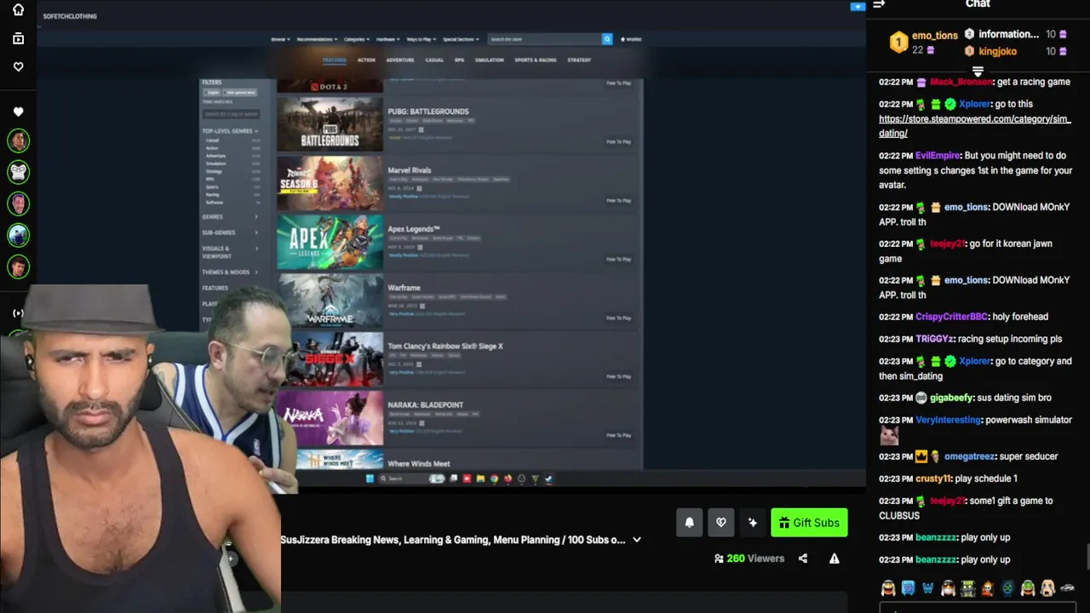
Task: Click the green Gift Subs button
Action: [809, 523]
